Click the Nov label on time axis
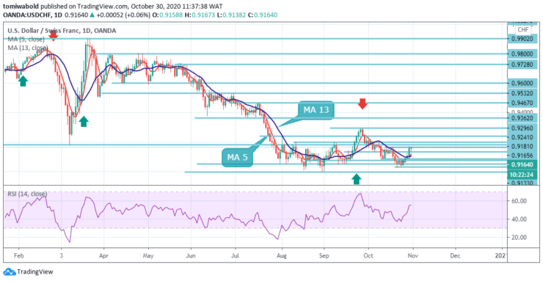Viewport: 543px width, 281px height. [412, 255]
